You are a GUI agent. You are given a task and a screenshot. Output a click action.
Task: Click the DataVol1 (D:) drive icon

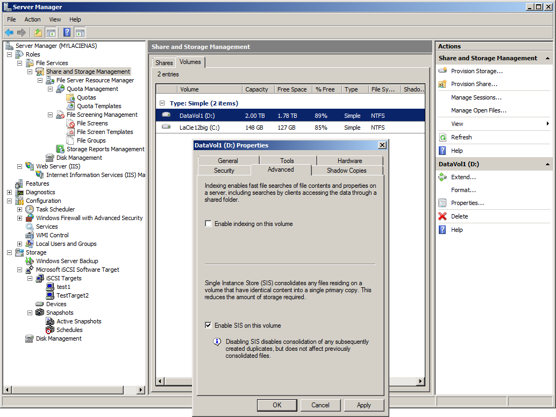(166, 115)
